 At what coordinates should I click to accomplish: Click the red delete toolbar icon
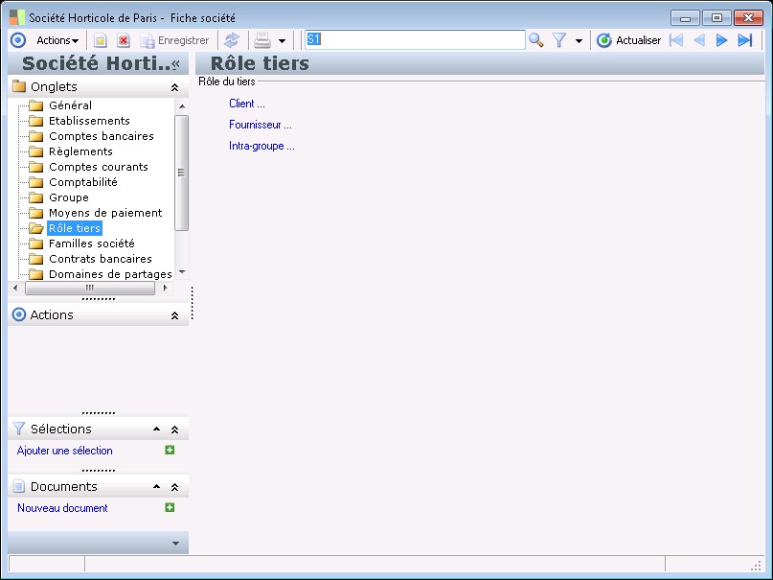(x=123, y=40)
